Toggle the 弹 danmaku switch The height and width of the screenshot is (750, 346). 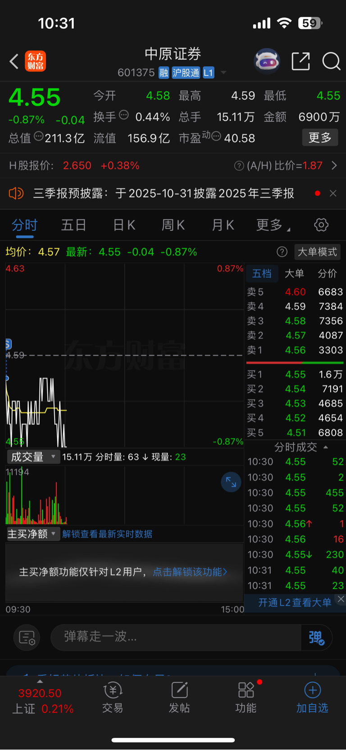click(316, 637)
